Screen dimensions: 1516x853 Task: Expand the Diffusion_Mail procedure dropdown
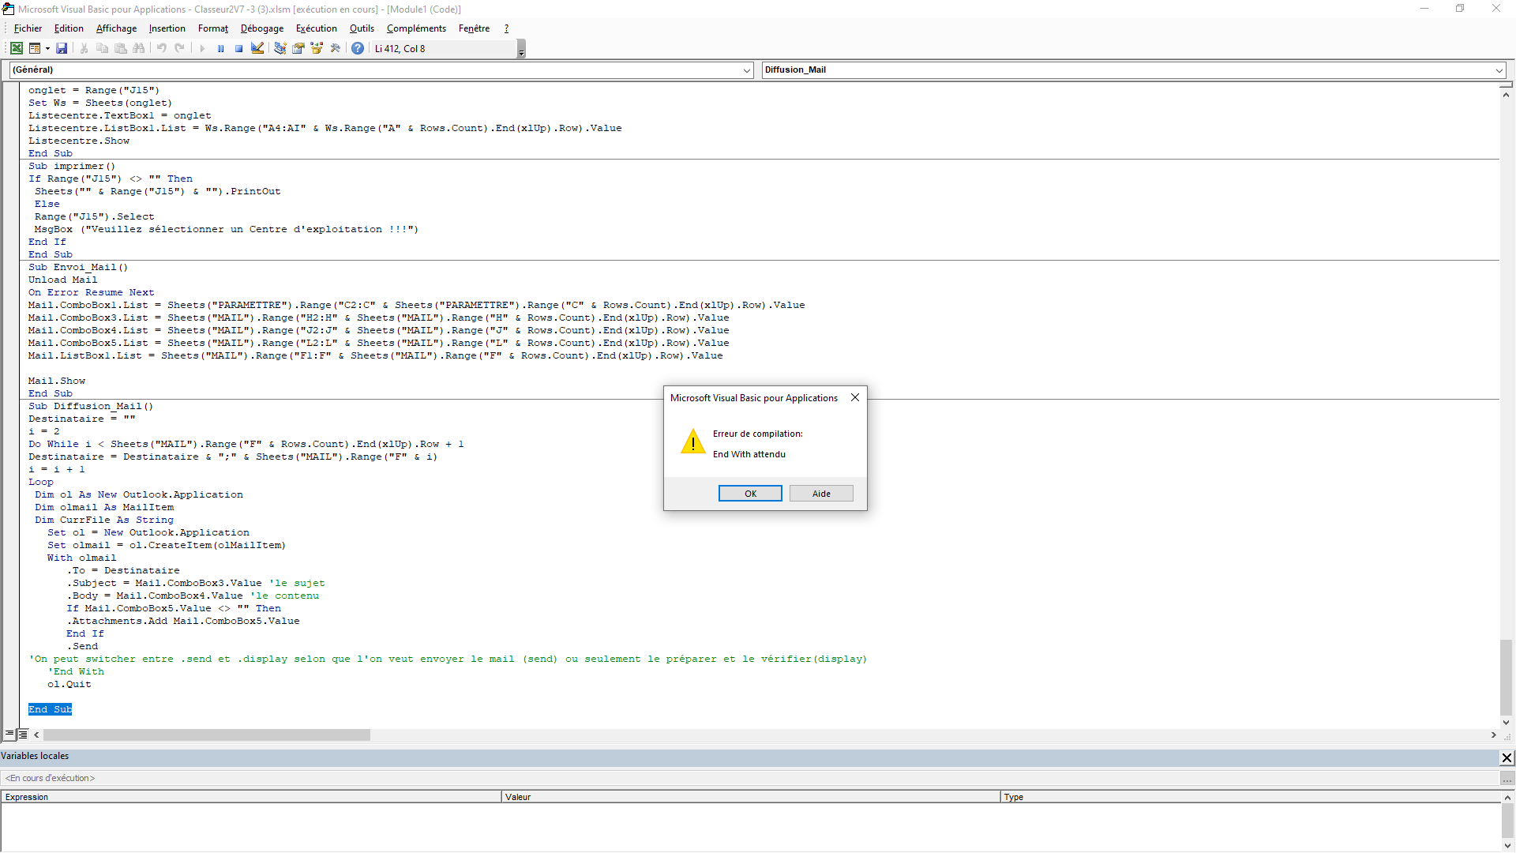(1499, 70)
